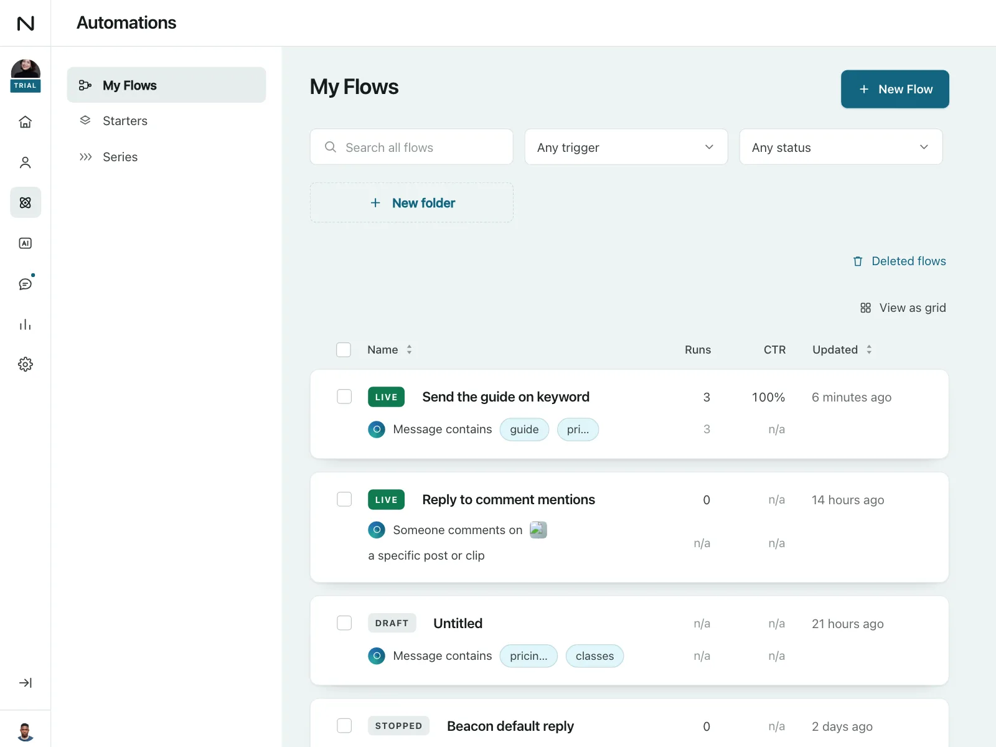Select the Automations sidebar icon
The width and height of the screenshot is (996, 747).
[x=26, y=202]
